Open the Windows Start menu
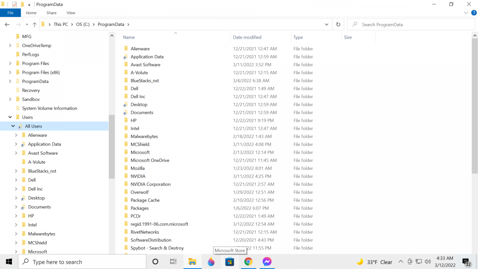This screenshot has height=269, width=478. [x=9, y=262]
